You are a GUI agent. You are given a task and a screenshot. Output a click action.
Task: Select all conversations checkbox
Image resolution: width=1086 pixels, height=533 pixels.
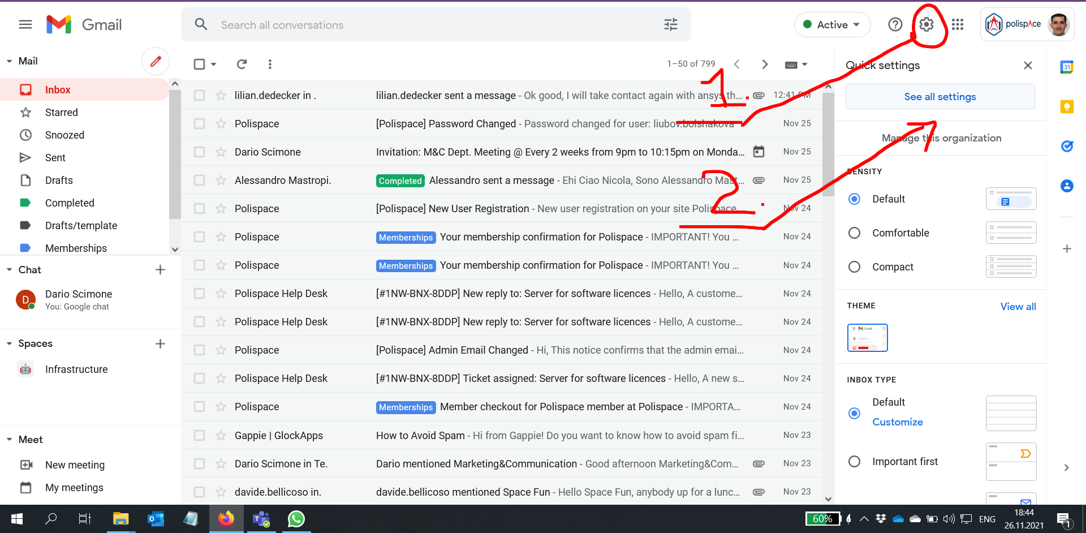199,64
